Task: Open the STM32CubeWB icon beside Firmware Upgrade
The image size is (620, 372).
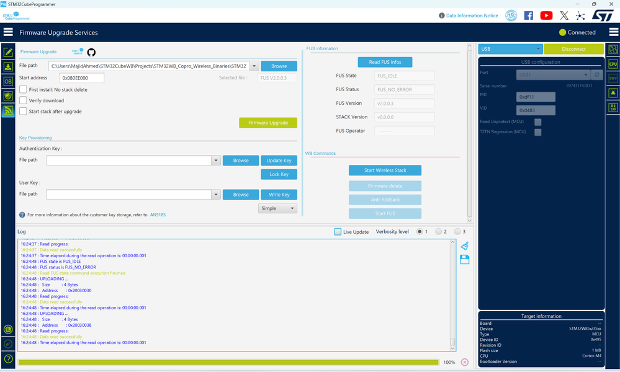Action: tap(78, 51)
